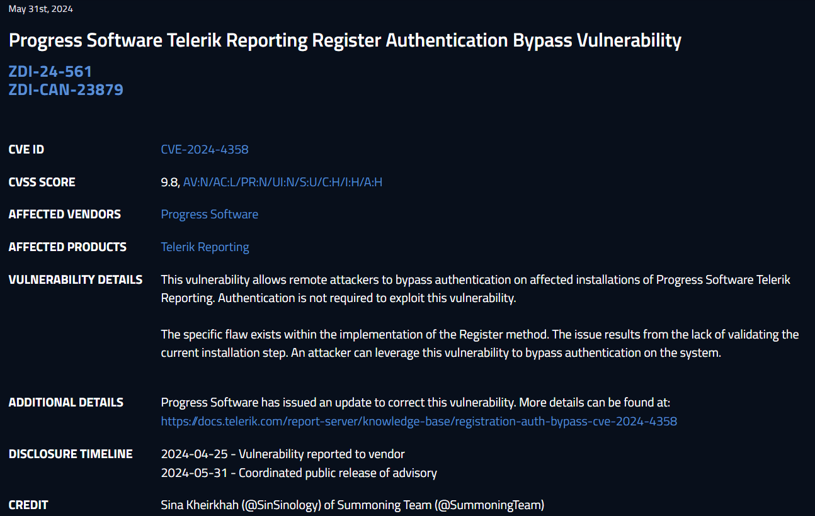The width and height of the screenshot is (815, 516).
Task: Open the docs.telerik.com knowledge-base URL
Action: click(x=419, y=422)
